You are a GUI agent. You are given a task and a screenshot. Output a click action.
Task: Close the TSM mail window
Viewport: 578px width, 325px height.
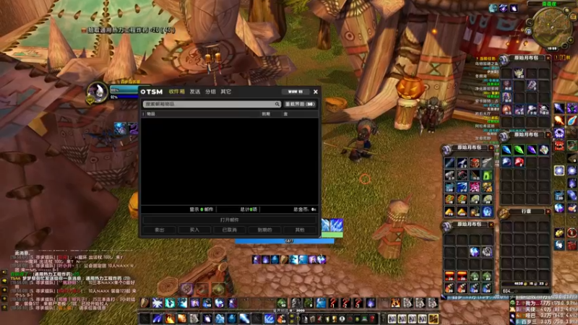(316, 92)
